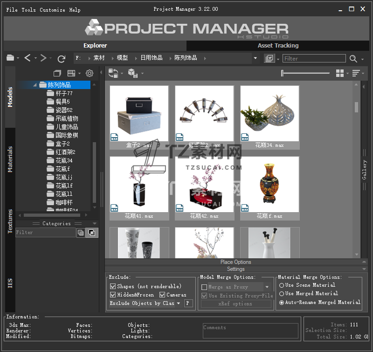Image resolution: width=373 pixels, height=352 pixels.
Task: Select Use Scene Material radio option
Action: coord(282,285)
